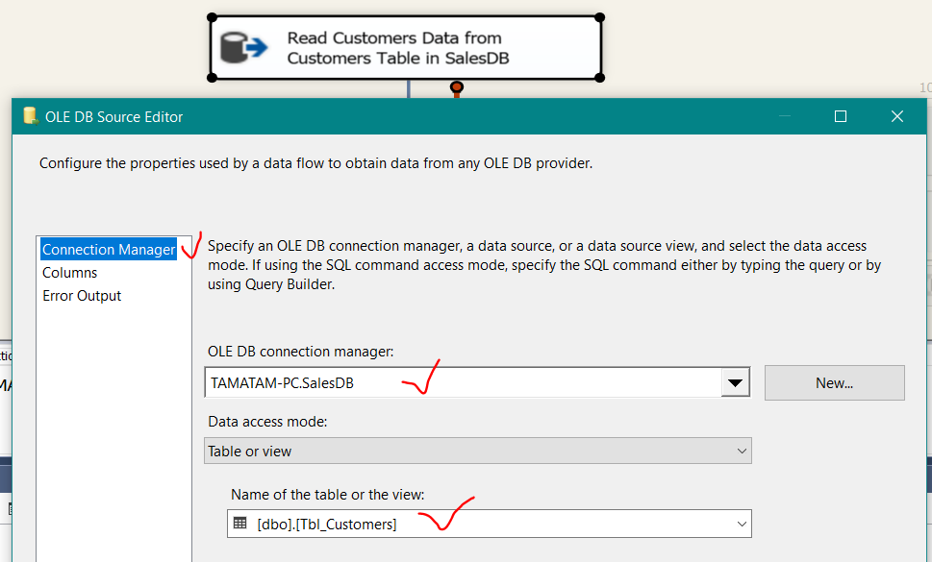Expand the Data access mode dropdown
932x562 pixels.
pyautogui.click(x=742, y=450)
